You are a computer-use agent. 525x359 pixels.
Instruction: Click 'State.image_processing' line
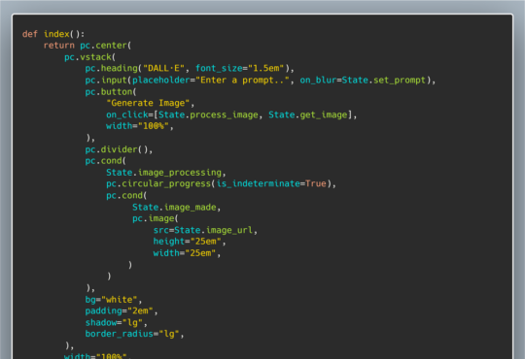click(x=166, y=173)
